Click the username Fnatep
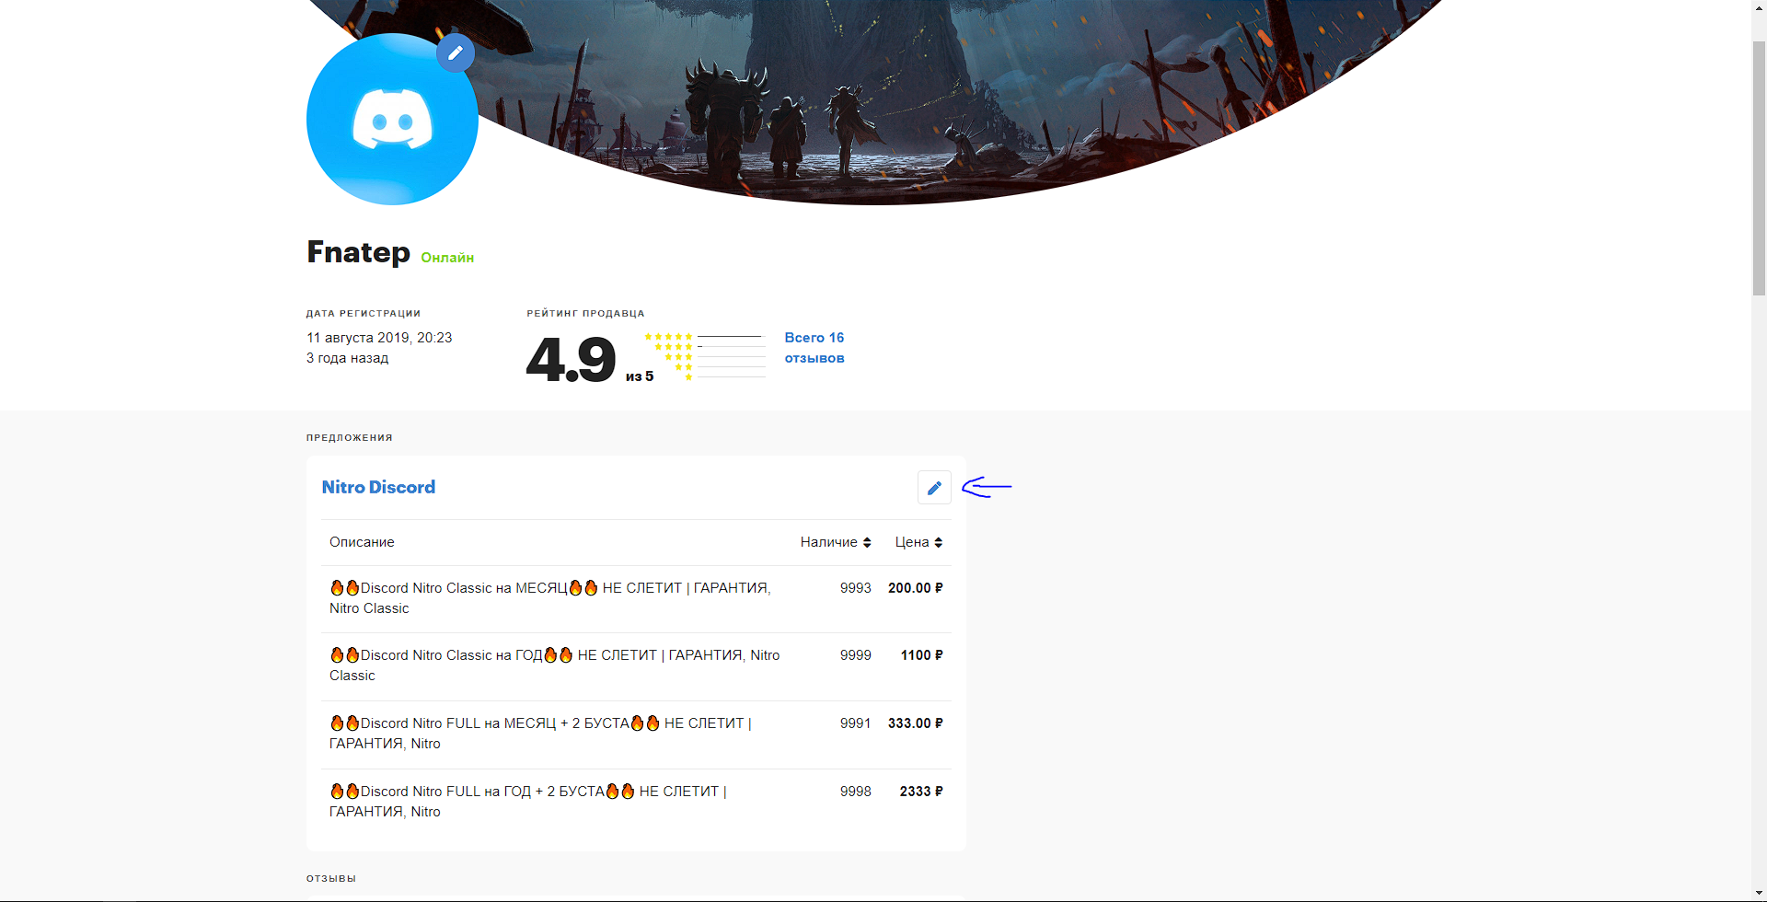Screen dimensions: 1767x902 [x=358, y=252]
